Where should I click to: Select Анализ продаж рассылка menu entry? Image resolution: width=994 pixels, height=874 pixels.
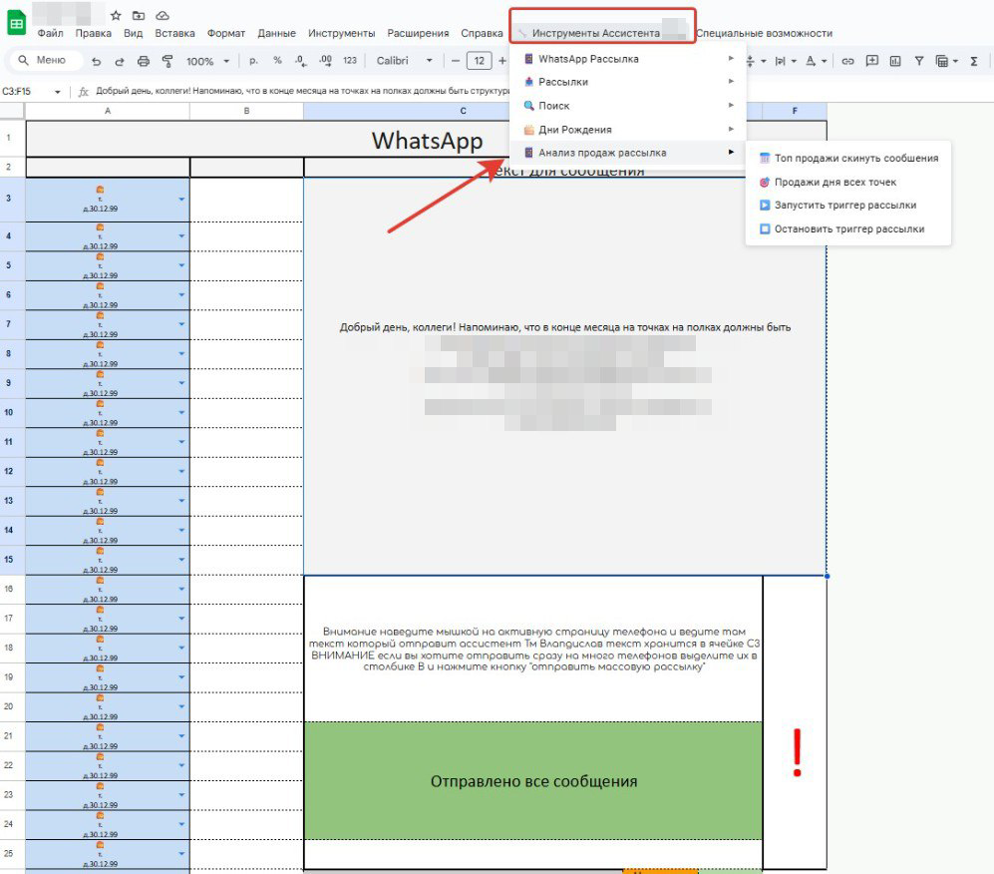click(x=629, y=153)
